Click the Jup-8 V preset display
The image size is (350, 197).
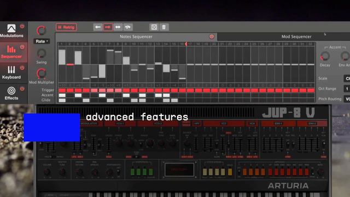point(179,170)
